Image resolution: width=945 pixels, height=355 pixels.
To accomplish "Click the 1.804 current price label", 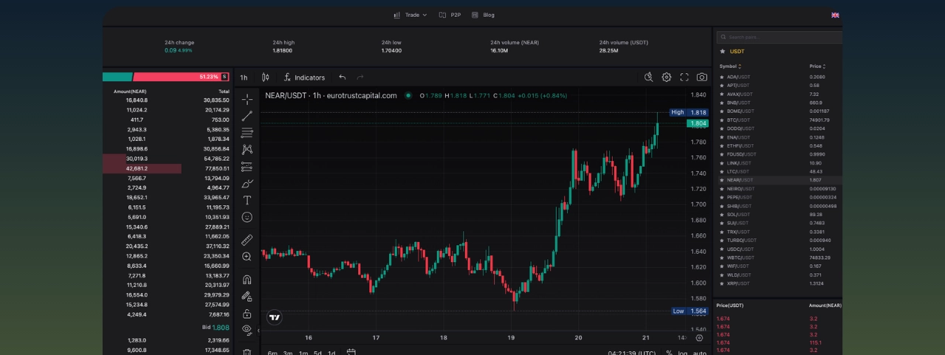I will 698,124.
